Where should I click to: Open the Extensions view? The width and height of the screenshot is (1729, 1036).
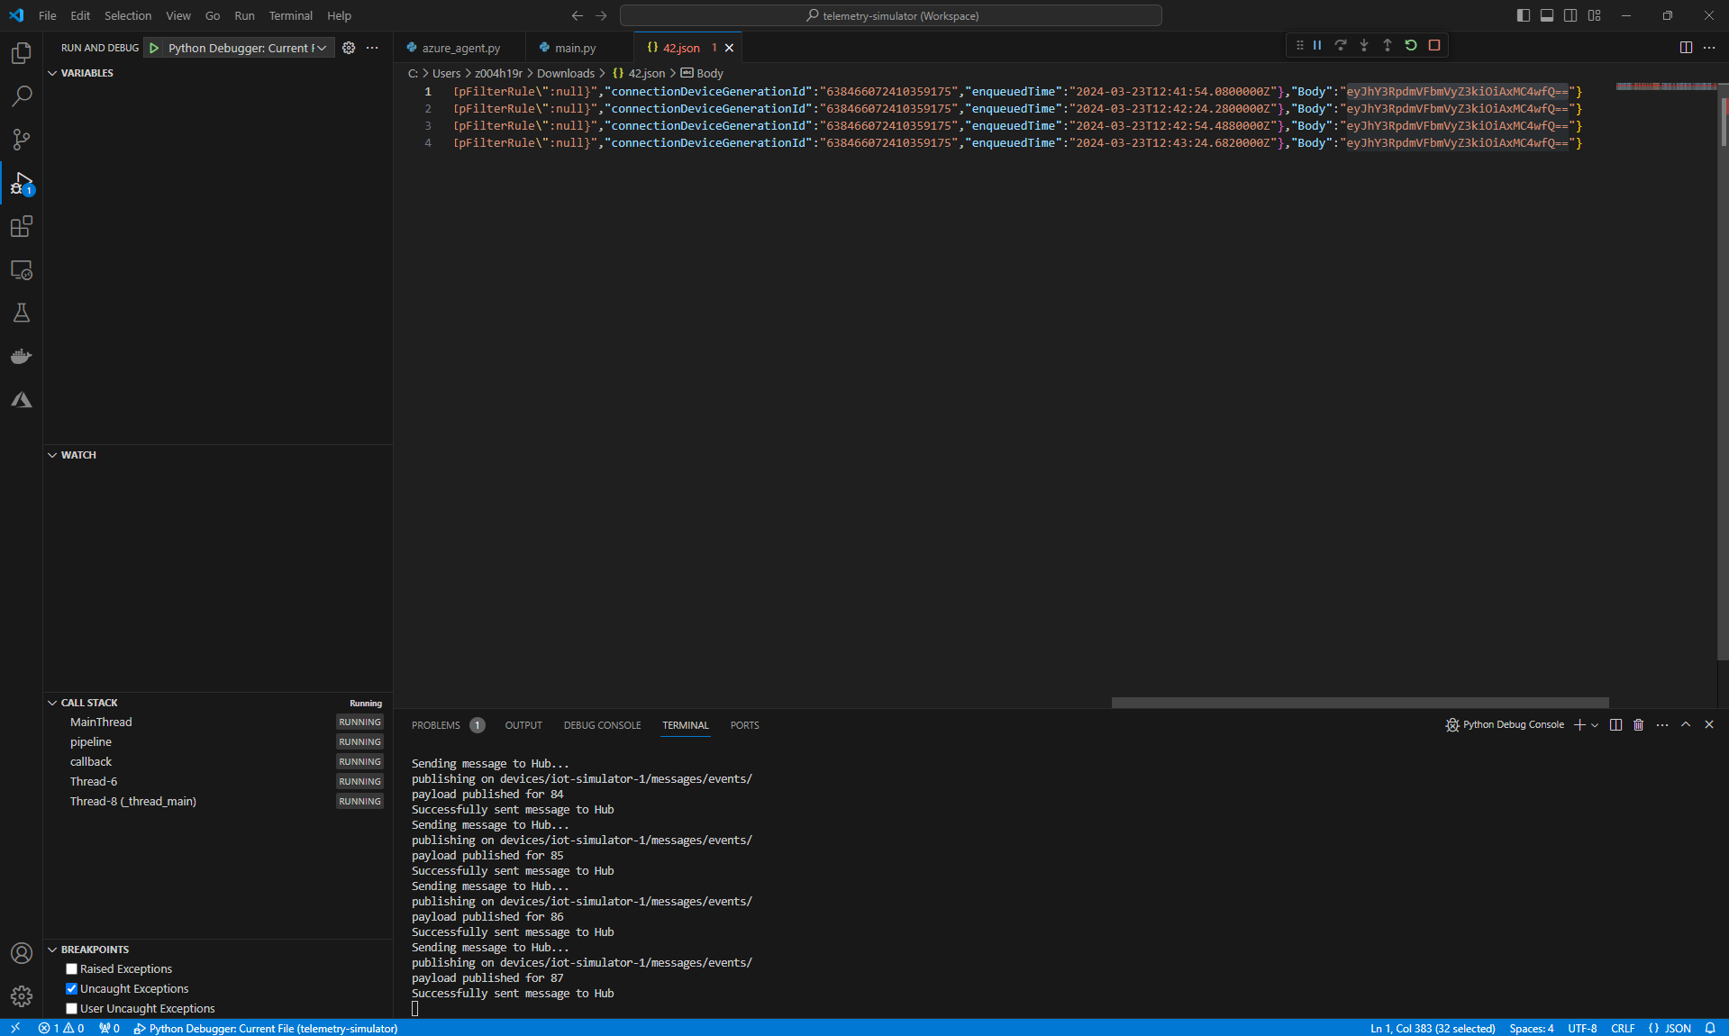pos(21,226)
